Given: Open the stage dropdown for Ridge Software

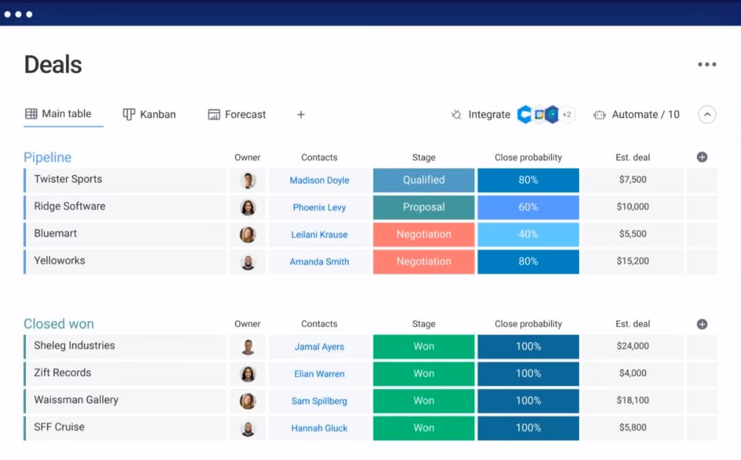Looking at the screenshot, I should 424,207.
